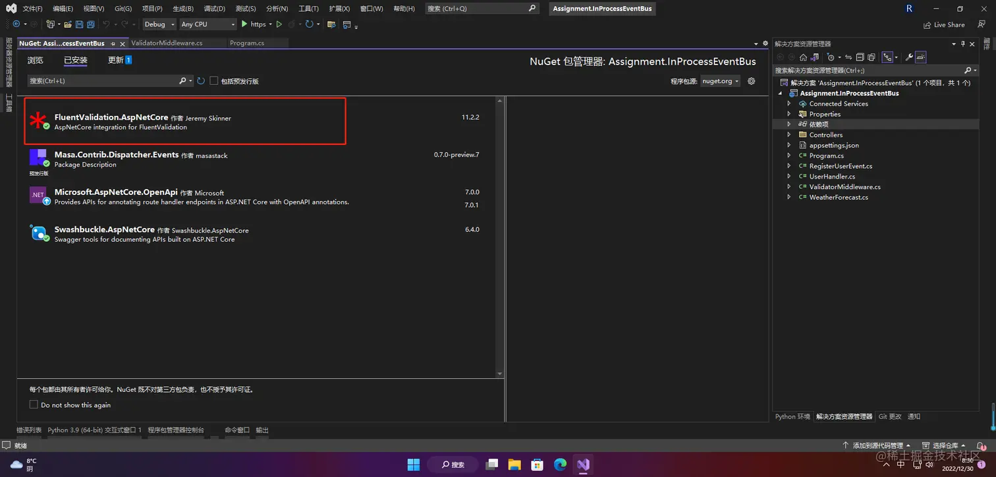Click the Undo toolbar icon
Viewport: 996px width, 477px height.
click(x=106, y=24)
